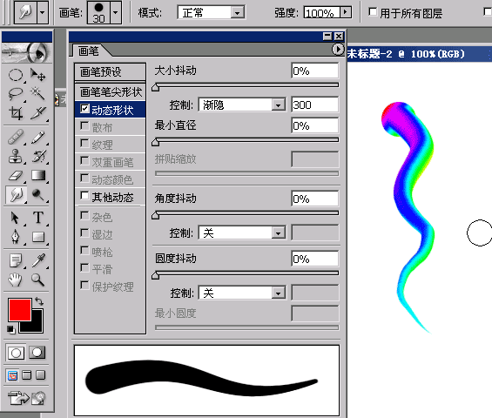Check the 其他动态 option
Image resolution: width=492 pixels, height=418 pixels.
point(84,196)
